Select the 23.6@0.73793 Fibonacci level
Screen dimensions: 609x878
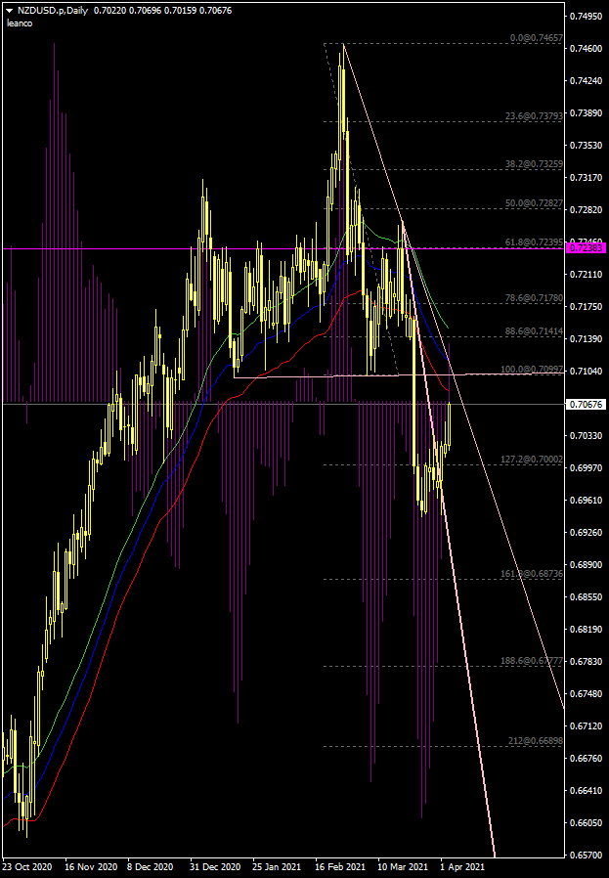534,115
